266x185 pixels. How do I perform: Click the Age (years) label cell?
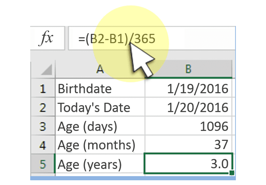pos(100,164)
